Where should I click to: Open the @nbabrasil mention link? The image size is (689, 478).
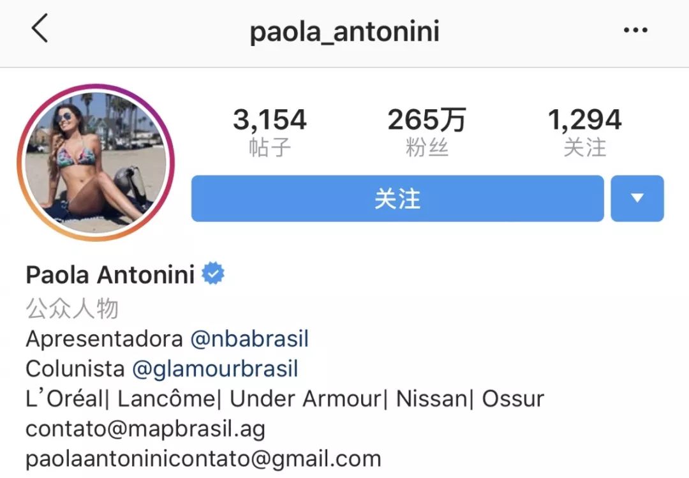(249, 339)
